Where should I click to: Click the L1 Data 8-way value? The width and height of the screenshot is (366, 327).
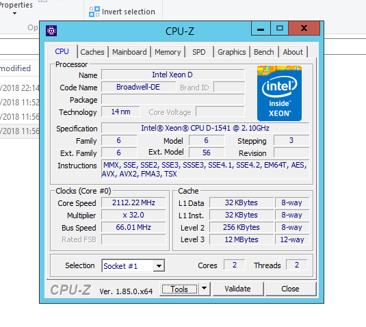coord(292,202)
